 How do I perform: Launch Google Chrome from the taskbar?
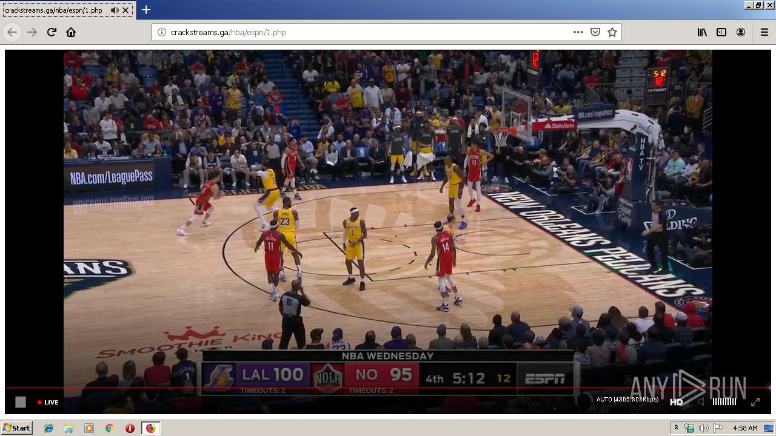109,428
